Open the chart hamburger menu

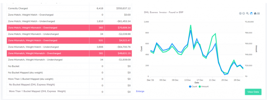point(258,13)
